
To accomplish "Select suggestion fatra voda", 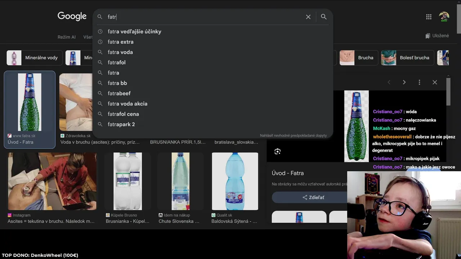I will [212, 52].
